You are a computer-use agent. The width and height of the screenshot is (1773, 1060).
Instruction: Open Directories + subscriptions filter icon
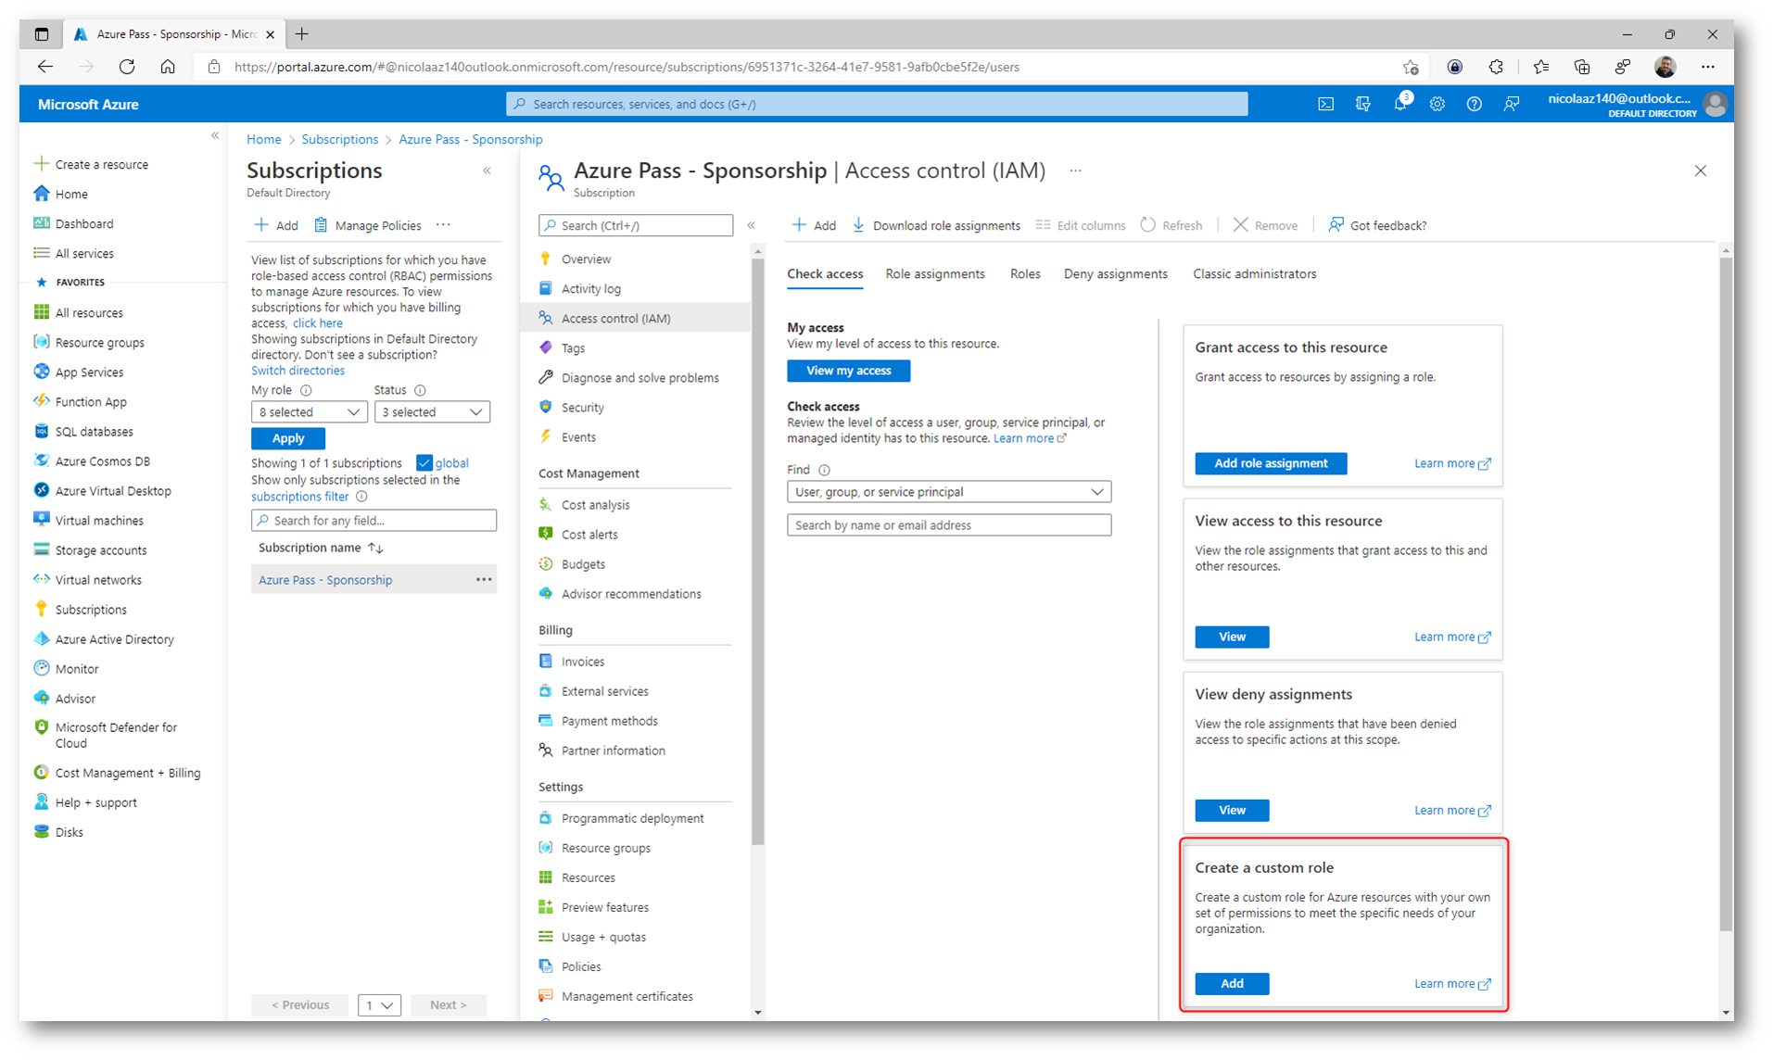(1362, 104)
